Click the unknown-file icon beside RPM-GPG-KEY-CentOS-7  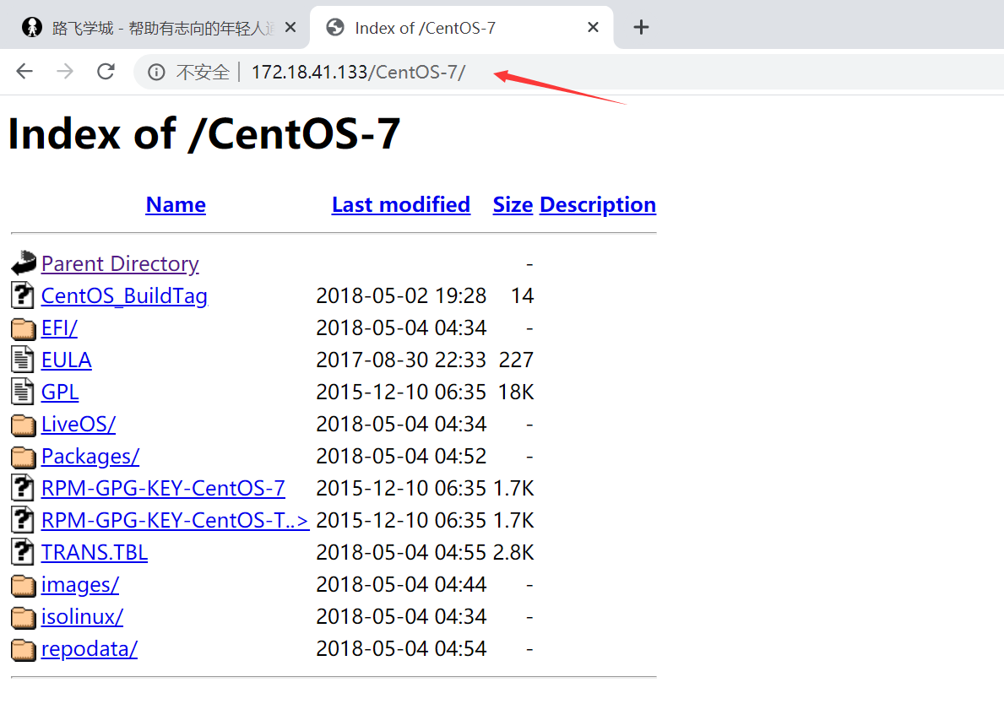point(23,488)
